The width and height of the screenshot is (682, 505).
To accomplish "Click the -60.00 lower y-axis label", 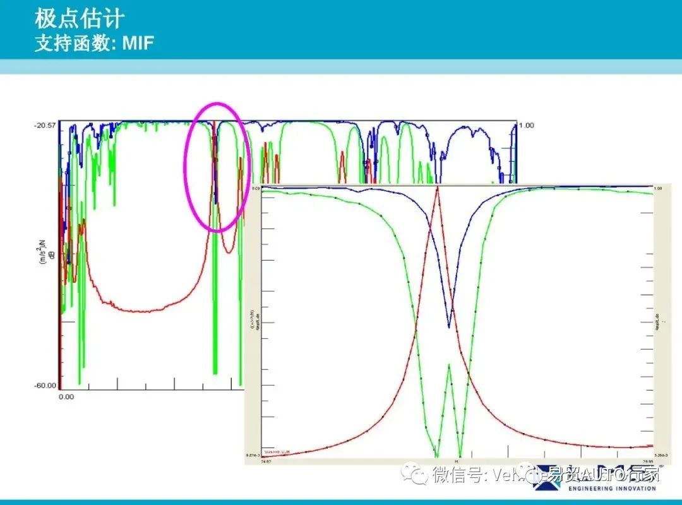I will (45, 386).
